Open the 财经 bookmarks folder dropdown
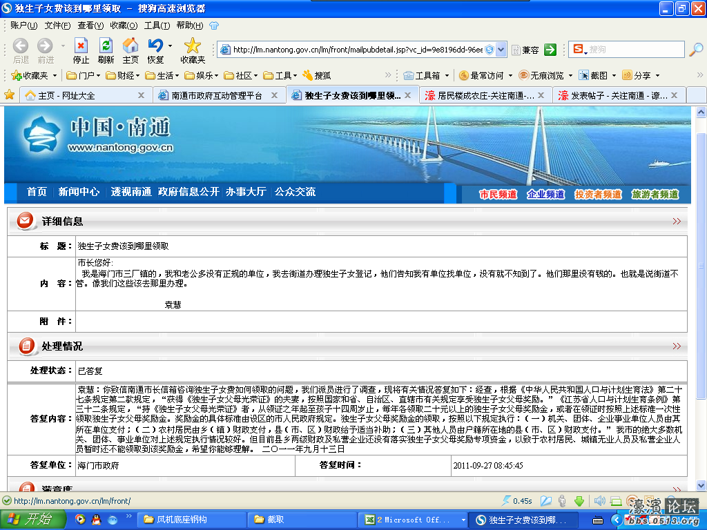The width and height of the screenshot is (707, 530). (x=123, y=75)
